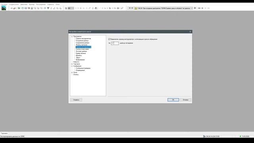Switch to the Торговля bottom tab
254x143 pixels.
click(4, 133)
